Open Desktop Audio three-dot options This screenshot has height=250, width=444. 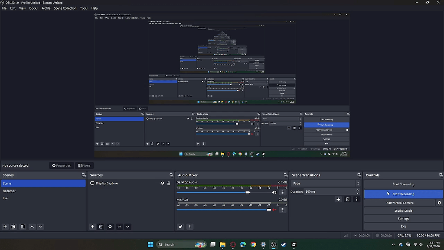283,192
